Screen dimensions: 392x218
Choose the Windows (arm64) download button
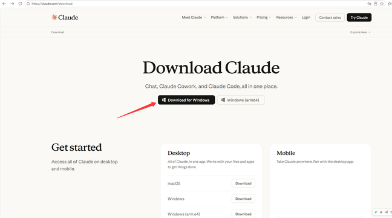(241, 100)
